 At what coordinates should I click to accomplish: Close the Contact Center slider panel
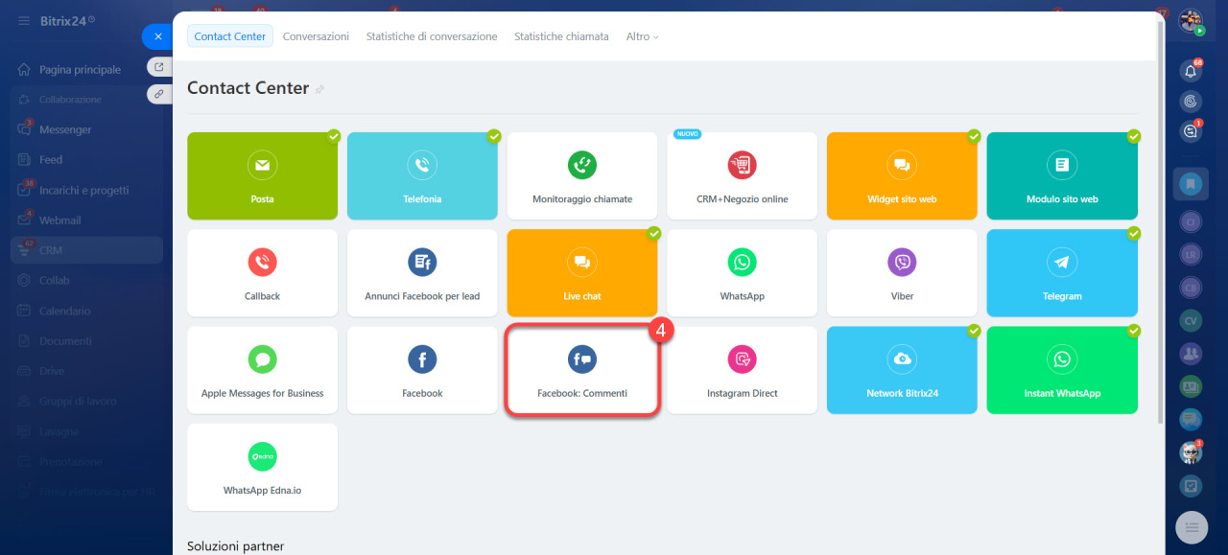point(157,36)
